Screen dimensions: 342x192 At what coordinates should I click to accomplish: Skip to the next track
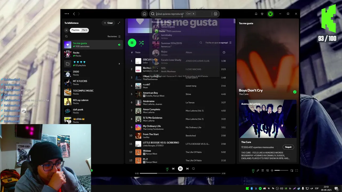187,169
